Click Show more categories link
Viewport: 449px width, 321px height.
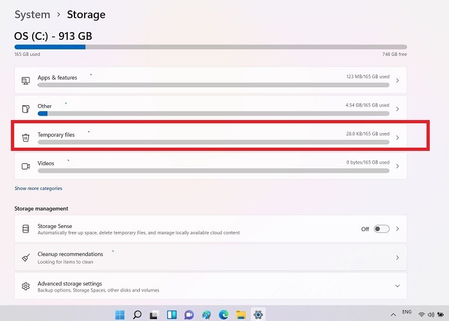coord(38,188)
